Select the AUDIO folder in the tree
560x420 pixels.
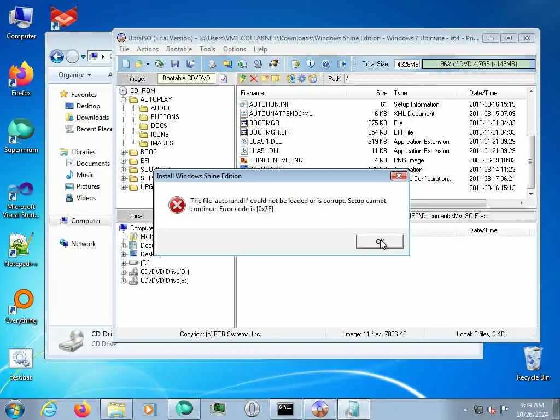[x=160, y=108]
